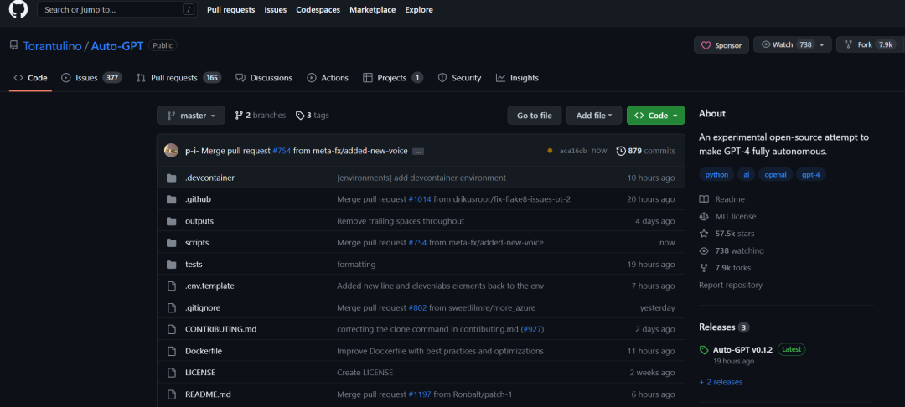Image resolution: width=905 pixels, height=407 pixels.
Task: Click the book icon next to Readme
Action: point(704,198)
